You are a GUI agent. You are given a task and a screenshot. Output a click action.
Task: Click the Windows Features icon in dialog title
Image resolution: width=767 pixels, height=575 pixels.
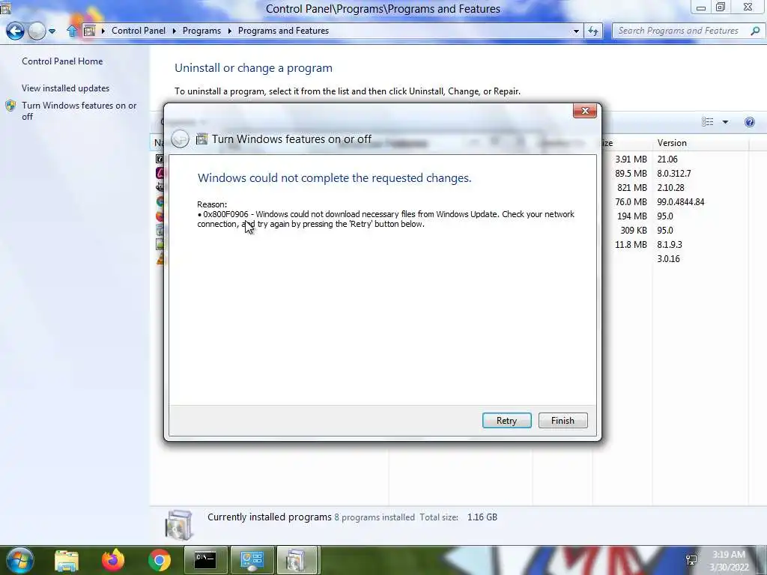(201, 139)
